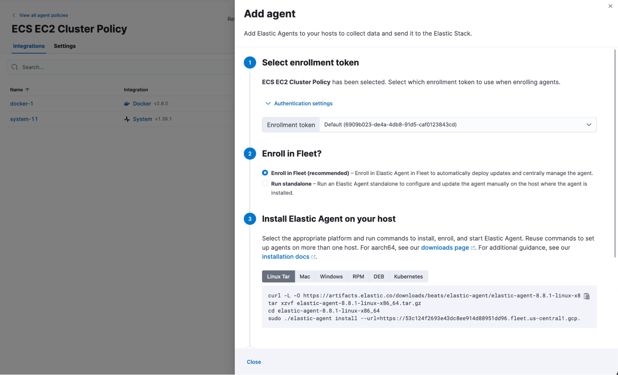Click the external link icon next to downloads page
The image size is (618, 375).
click(x=473, y=248)
